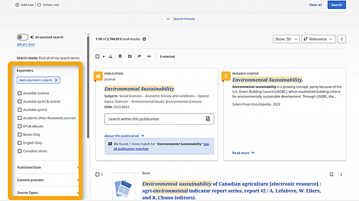
Task: Check the Books Only box
Action: [20, 134]
